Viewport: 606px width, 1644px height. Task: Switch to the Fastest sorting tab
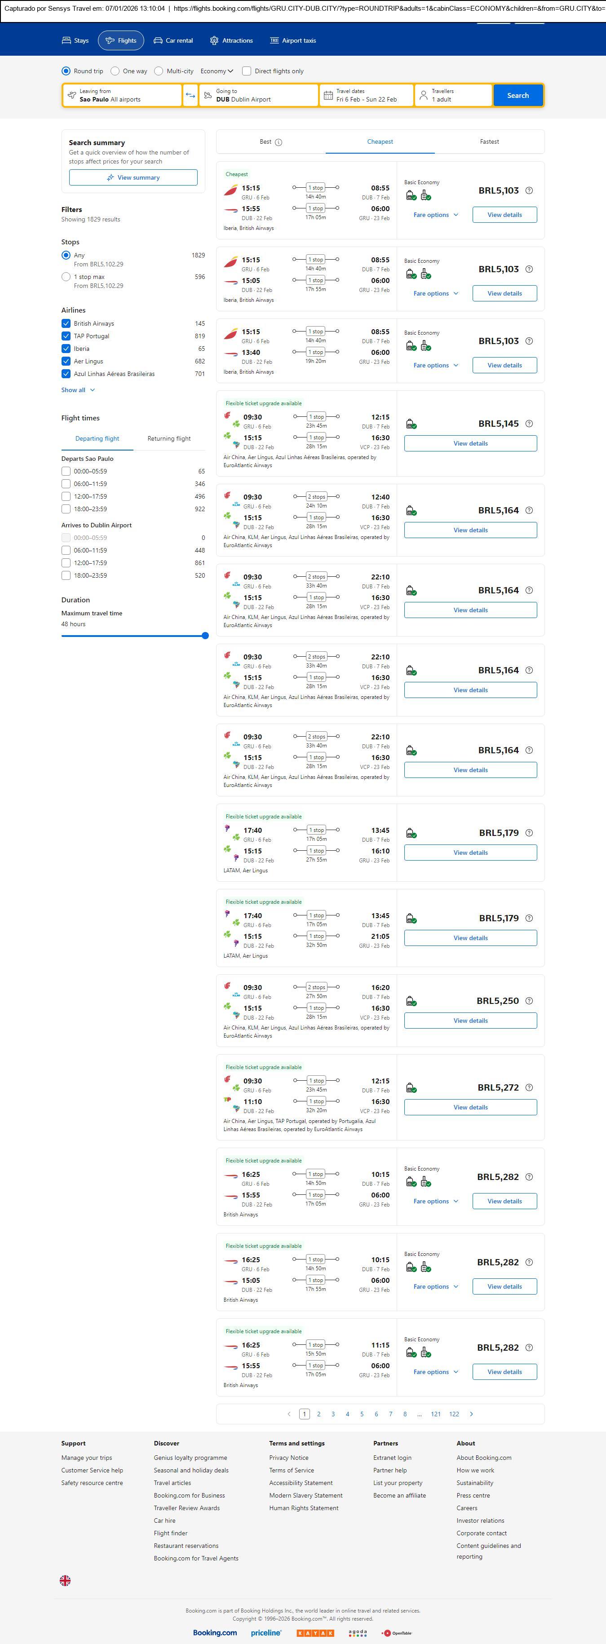[x=489, y=141]
